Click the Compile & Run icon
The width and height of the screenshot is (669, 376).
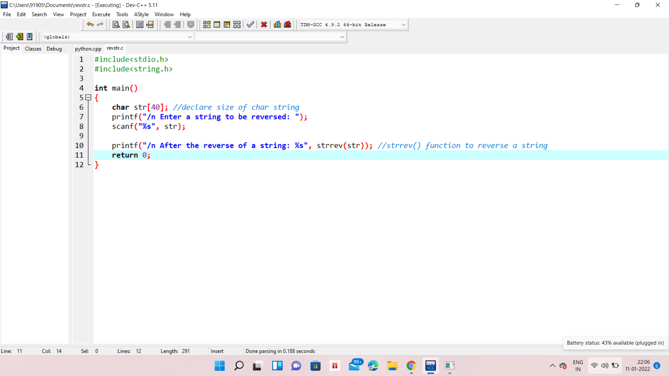tap(227, 24)
